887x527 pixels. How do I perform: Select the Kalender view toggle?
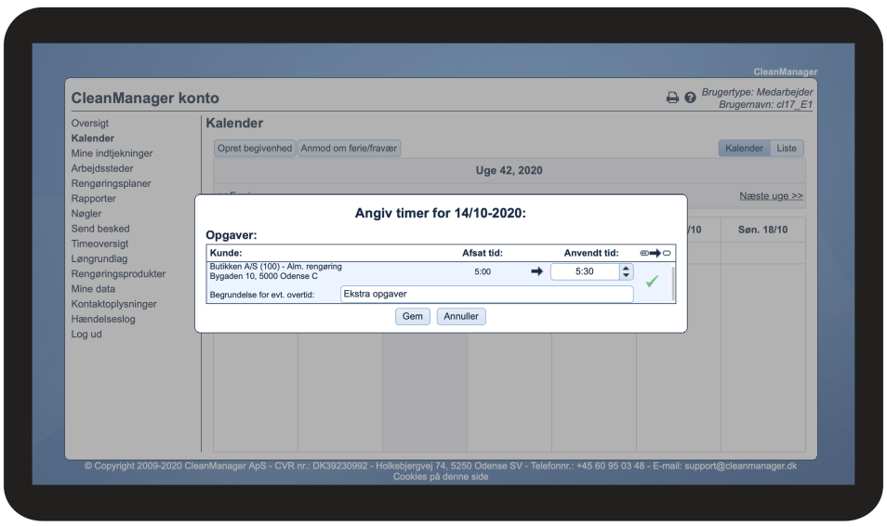tap(745, 149)
